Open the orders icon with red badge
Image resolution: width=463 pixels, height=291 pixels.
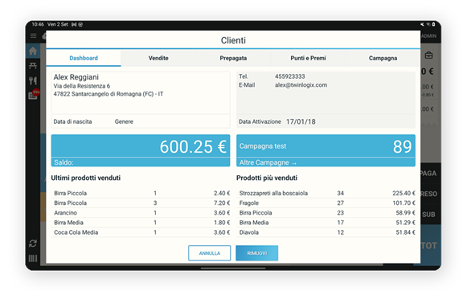click(34, 95)
